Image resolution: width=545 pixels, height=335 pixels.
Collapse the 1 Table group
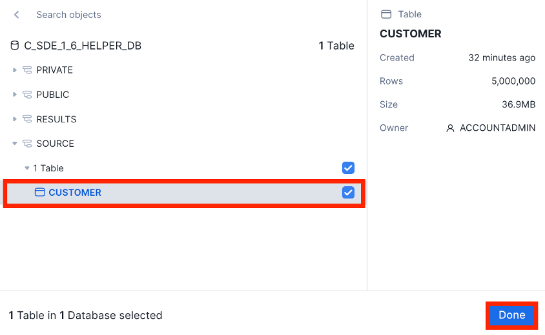pos(27,168)
